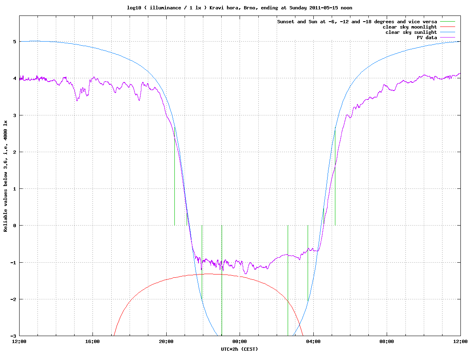Click the blue sunlight legend line sample

coord(447,32)
